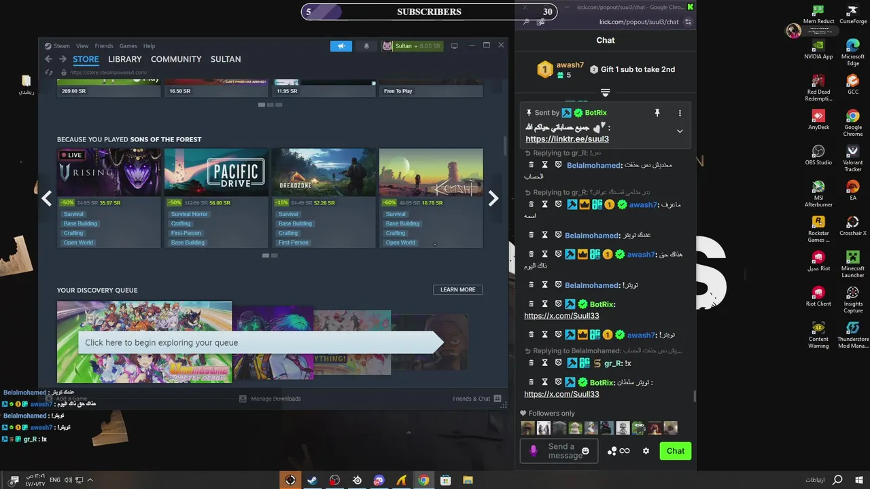Click the volume speaker icon in tray
This screenshot has height=489, width=870.
(68, 480)
